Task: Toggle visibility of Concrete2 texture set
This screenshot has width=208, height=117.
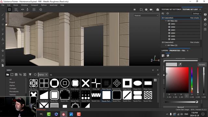Action: [163, 42]
